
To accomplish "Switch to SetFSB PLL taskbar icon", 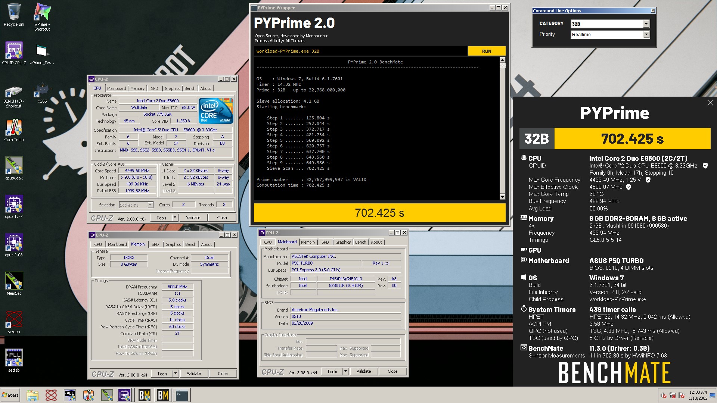I will [x=70, y=395].
